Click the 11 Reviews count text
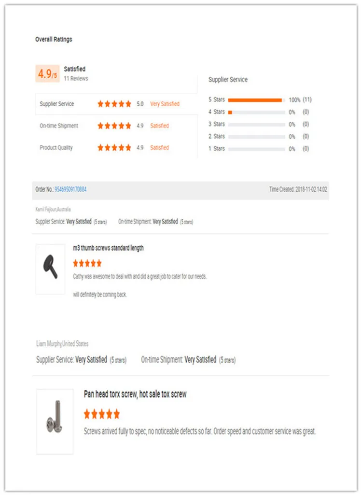This screenshot has height=496, width=362. click(76, 78)
